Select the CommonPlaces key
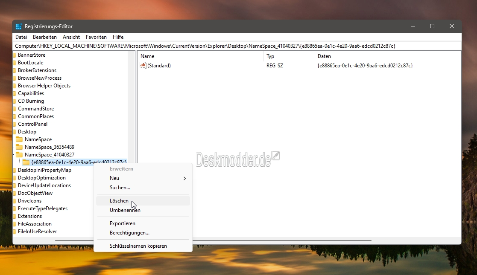Image resolution: width=477 pixels, height=275 pixels. coord(36,116)
